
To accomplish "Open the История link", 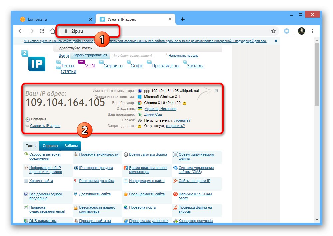I will pos(38,119).
